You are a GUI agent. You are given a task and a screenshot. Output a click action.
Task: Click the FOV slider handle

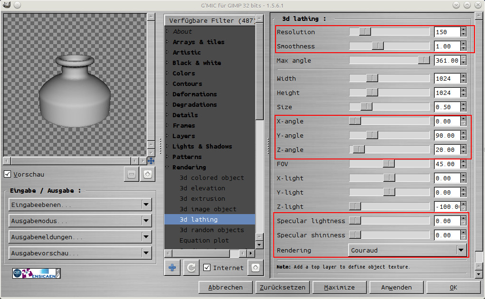pos(389,164)
